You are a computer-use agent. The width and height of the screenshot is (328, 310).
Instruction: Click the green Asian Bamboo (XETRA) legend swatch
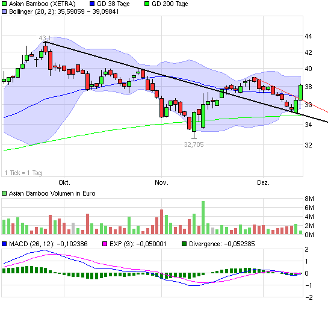[x=4, y=4]
